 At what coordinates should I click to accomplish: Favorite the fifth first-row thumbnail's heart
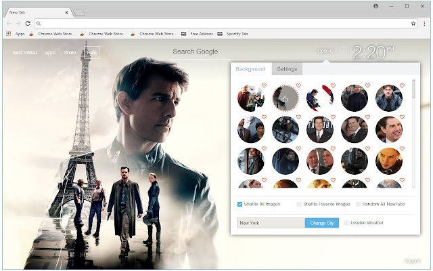pos(402,85)
